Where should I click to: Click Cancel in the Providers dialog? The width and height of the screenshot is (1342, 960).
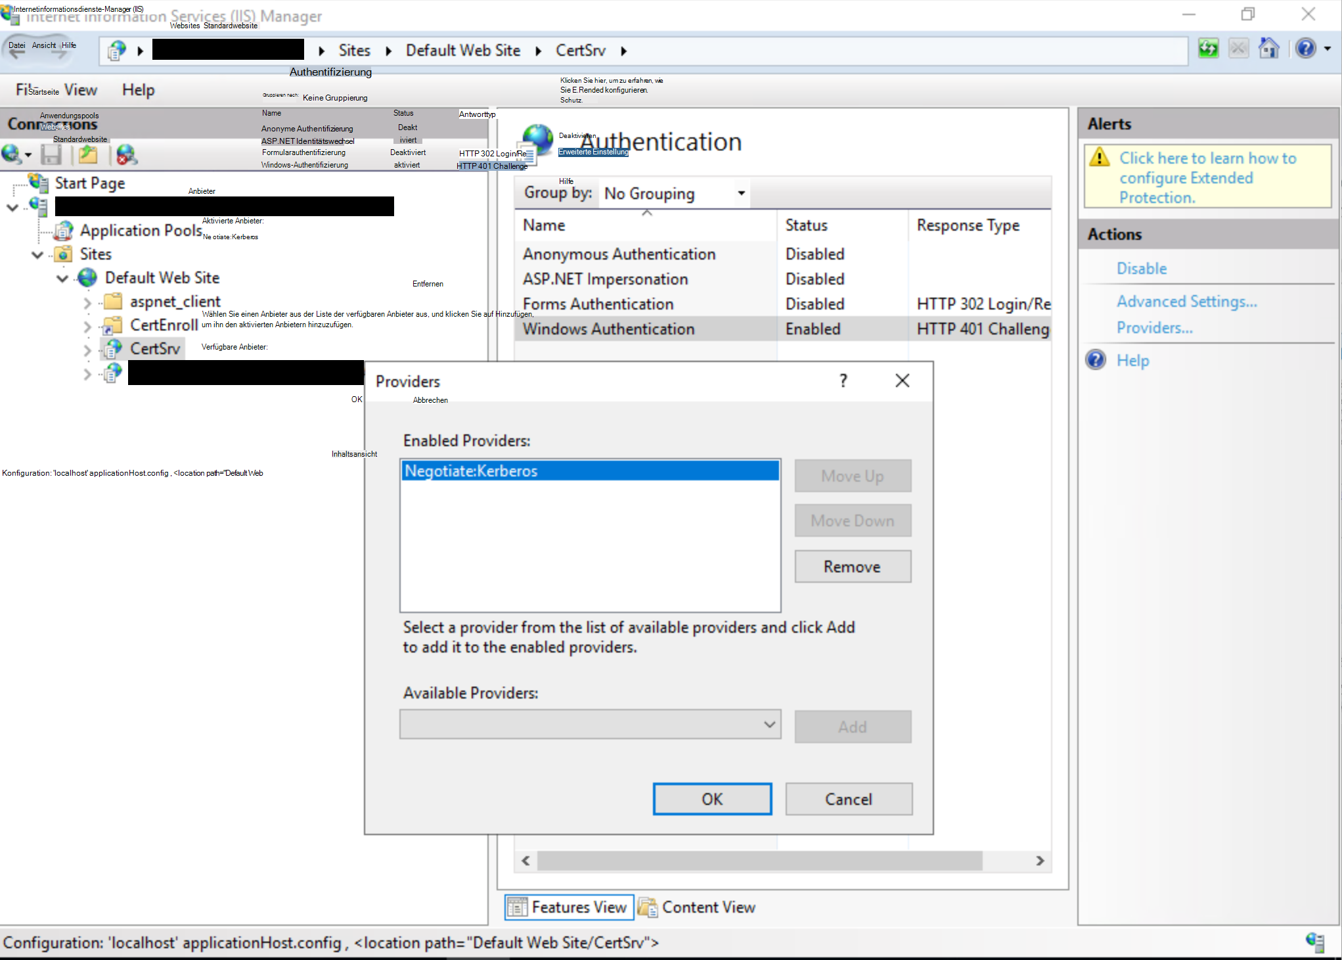pos(849,799)
